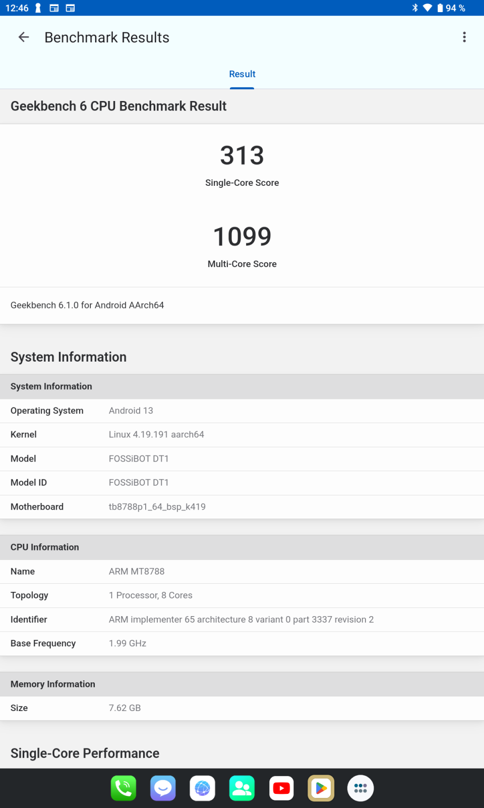Image resolution: width=484 pixels, height=808 pixels.
Task: Select the CPU Information section header
Action: click(45, 547)
